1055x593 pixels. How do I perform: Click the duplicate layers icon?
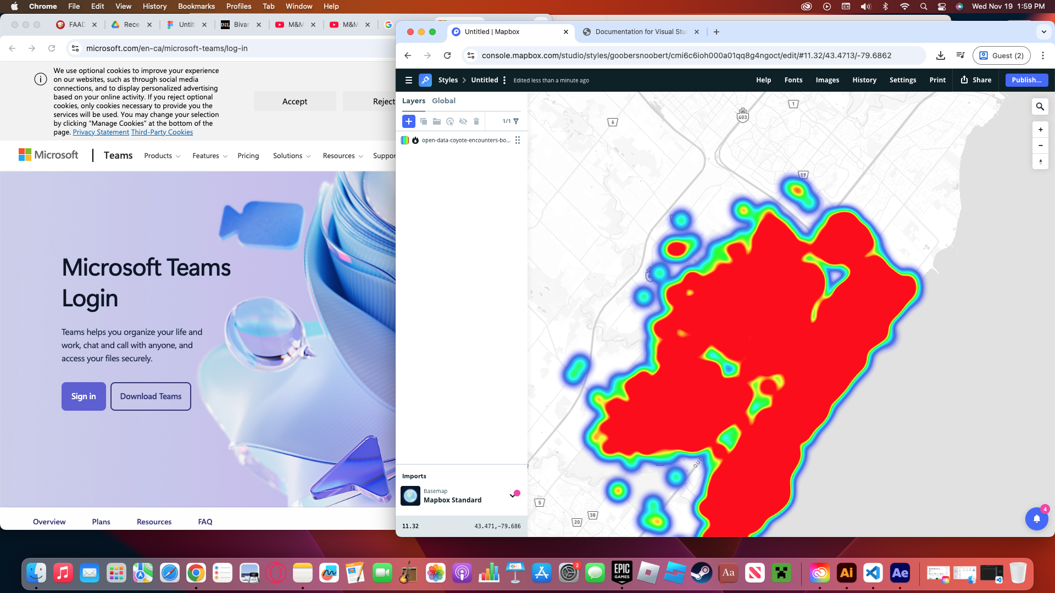[423, 121]
